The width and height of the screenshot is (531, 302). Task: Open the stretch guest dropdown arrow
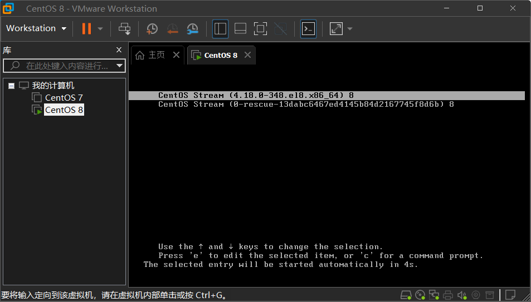click(350, 29)
